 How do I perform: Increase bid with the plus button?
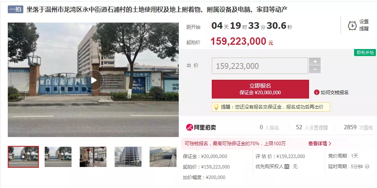(x=315, y=61)
